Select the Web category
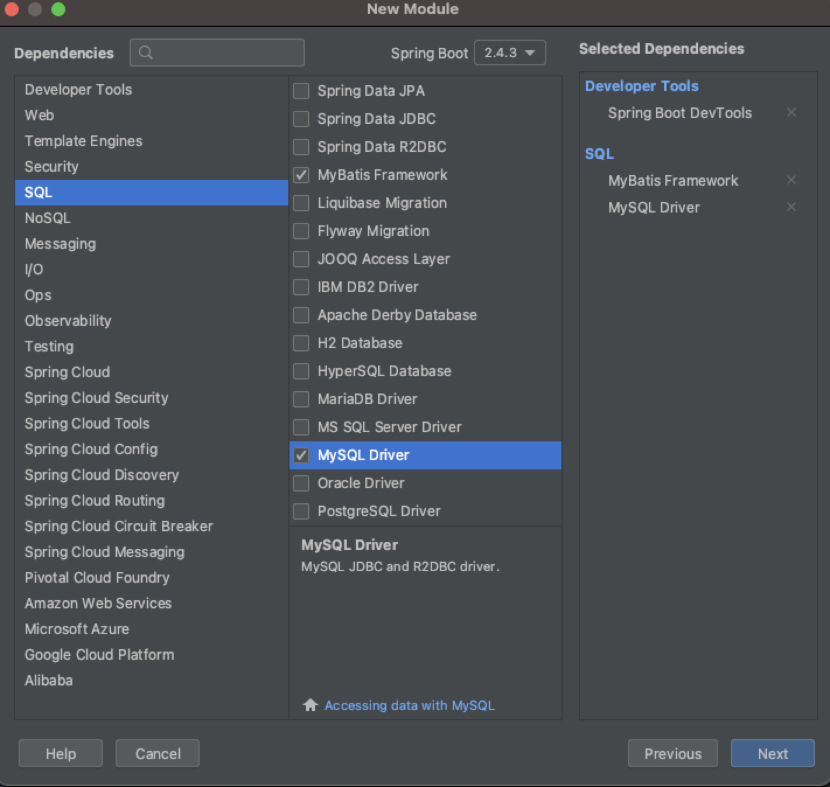 [x=39, y=115]
